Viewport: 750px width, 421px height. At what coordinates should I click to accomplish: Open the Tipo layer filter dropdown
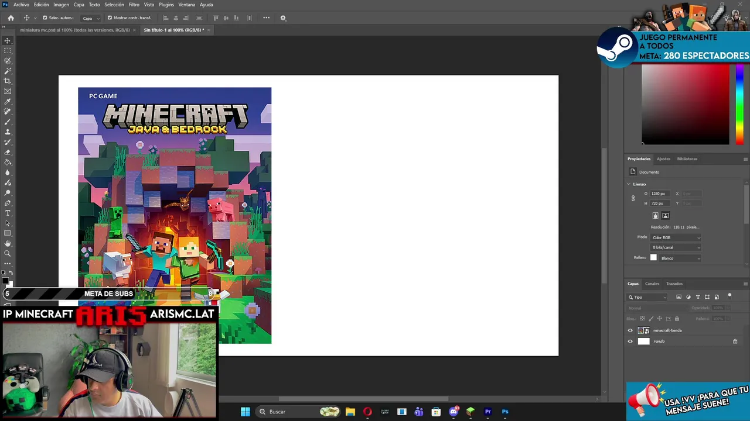coord(648,297)
